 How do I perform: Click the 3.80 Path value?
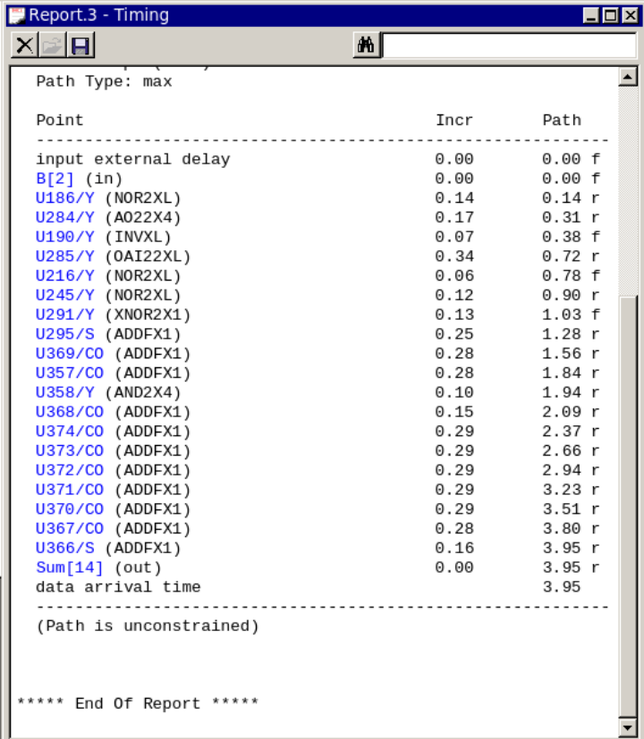point(562,528)
